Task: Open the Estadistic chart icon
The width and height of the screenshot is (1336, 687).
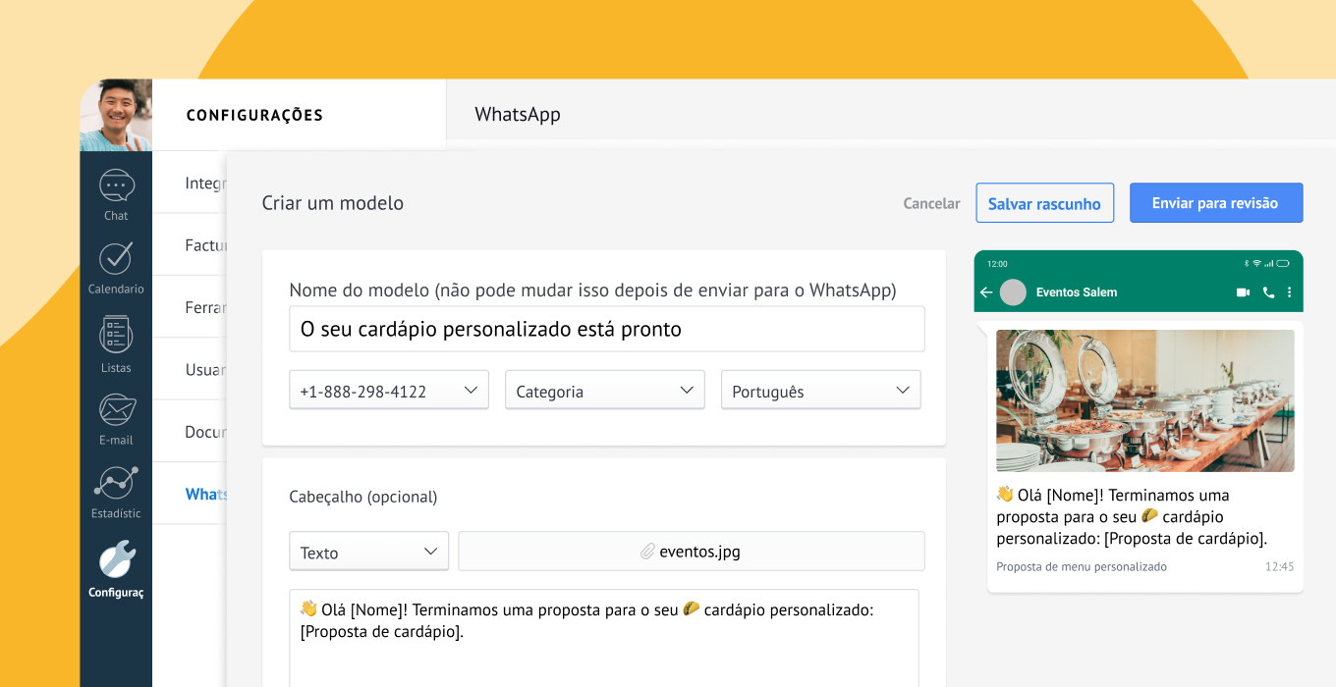Action: 116,483
